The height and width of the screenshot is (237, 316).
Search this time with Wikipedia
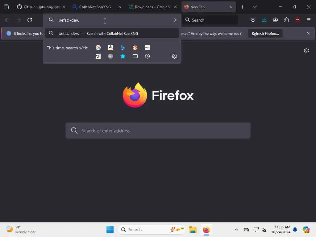98,56
